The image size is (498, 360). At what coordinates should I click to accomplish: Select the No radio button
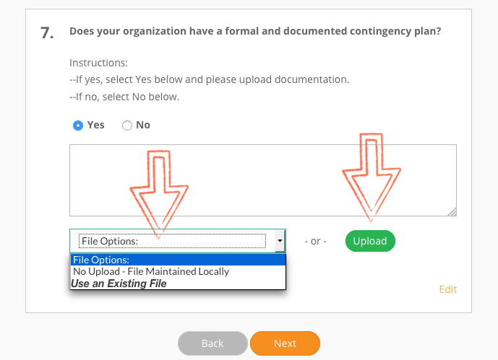[x=127, y=126]
